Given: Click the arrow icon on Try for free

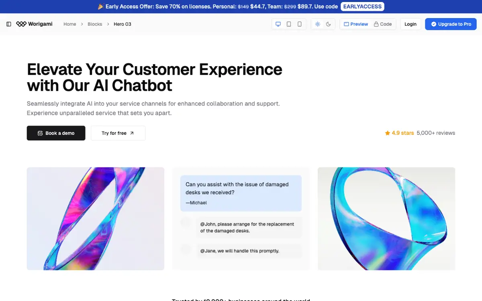Looking at the screenshot, I should (x=132, y=133).
